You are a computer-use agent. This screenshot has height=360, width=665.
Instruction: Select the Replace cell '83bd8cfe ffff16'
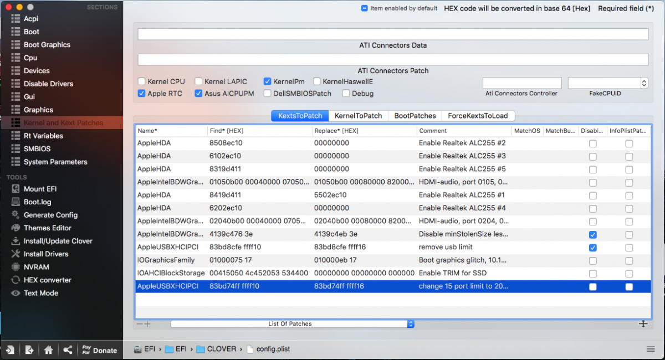(x=340, y=247)
